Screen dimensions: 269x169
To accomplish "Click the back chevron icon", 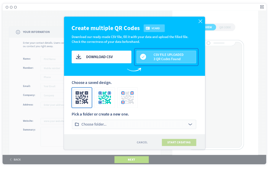I will click(x=11, y=160).
